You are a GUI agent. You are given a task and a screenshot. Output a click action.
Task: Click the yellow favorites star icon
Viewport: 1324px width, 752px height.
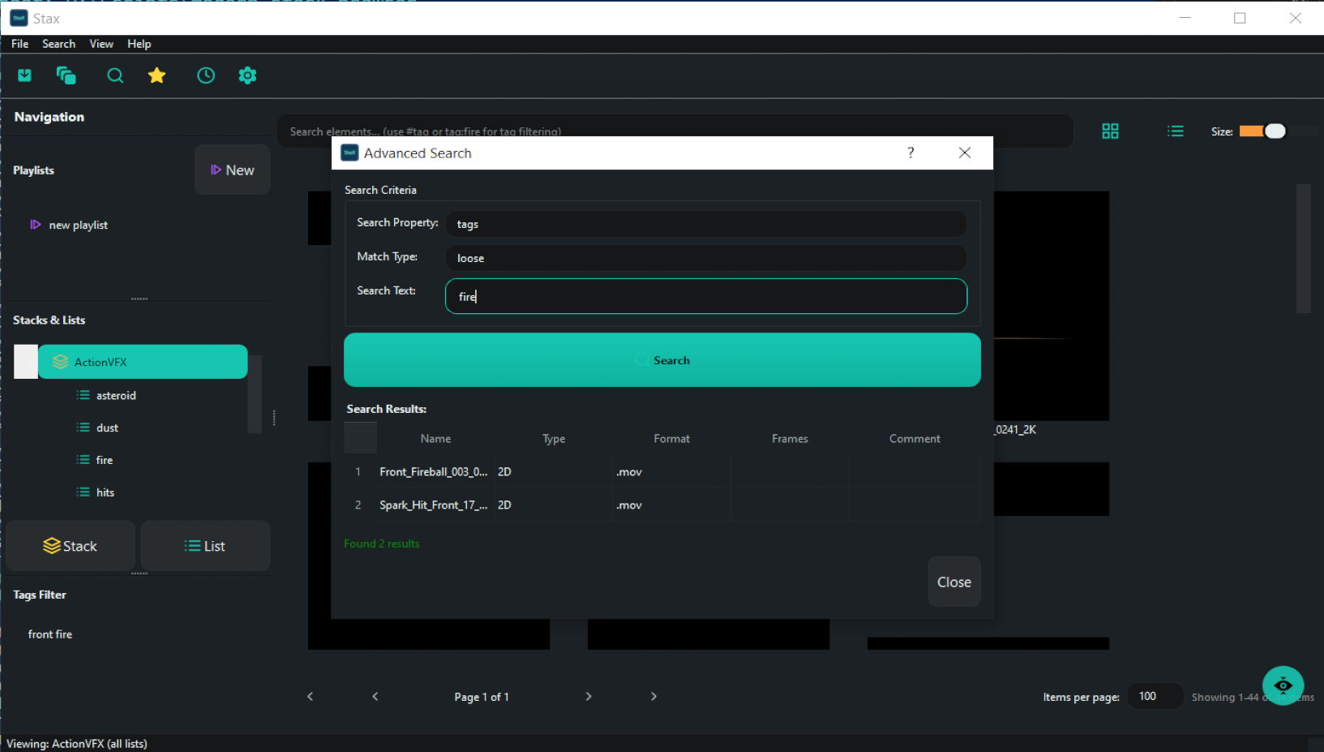(156, 75)
